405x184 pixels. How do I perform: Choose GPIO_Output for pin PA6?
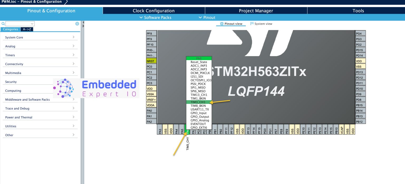pyautogui.click(x=199, y=117)
